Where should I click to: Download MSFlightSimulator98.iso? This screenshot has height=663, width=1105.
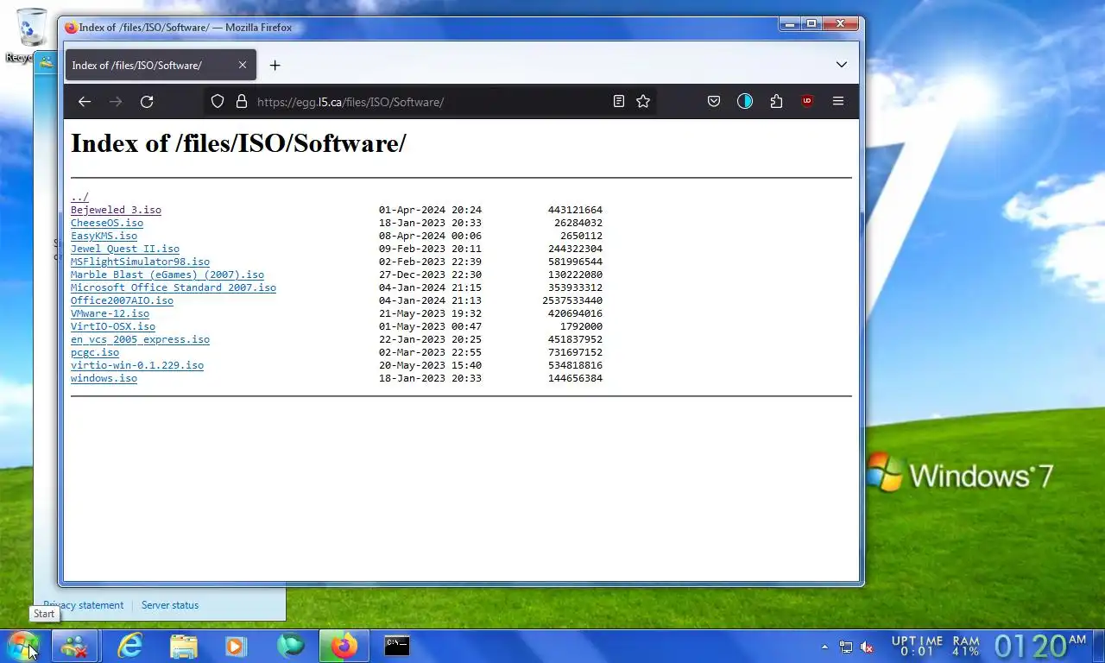coord(140,262)
